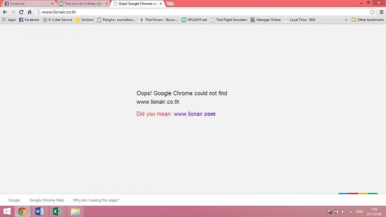Open the SimSimi bookmark
The height and width of the screenshot is (217, 386).
pos(84,20)
